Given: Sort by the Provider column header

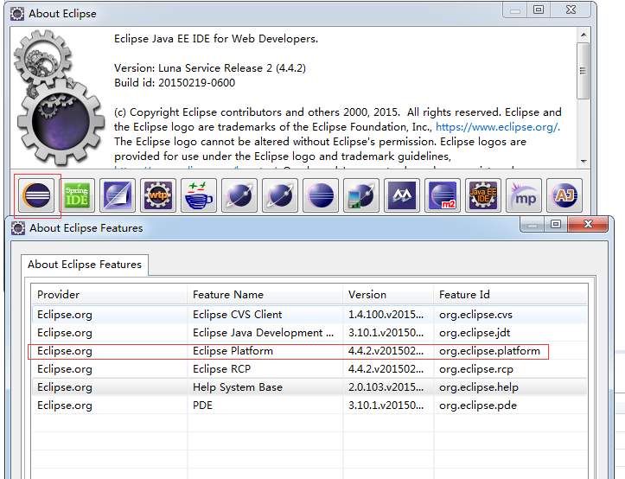Looking at the screenshot, I should pos(109,295).
